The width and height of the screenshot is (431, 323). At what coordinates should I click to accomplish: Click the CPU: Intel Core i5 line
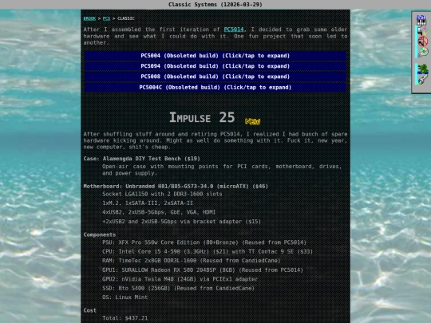[208, 251]
